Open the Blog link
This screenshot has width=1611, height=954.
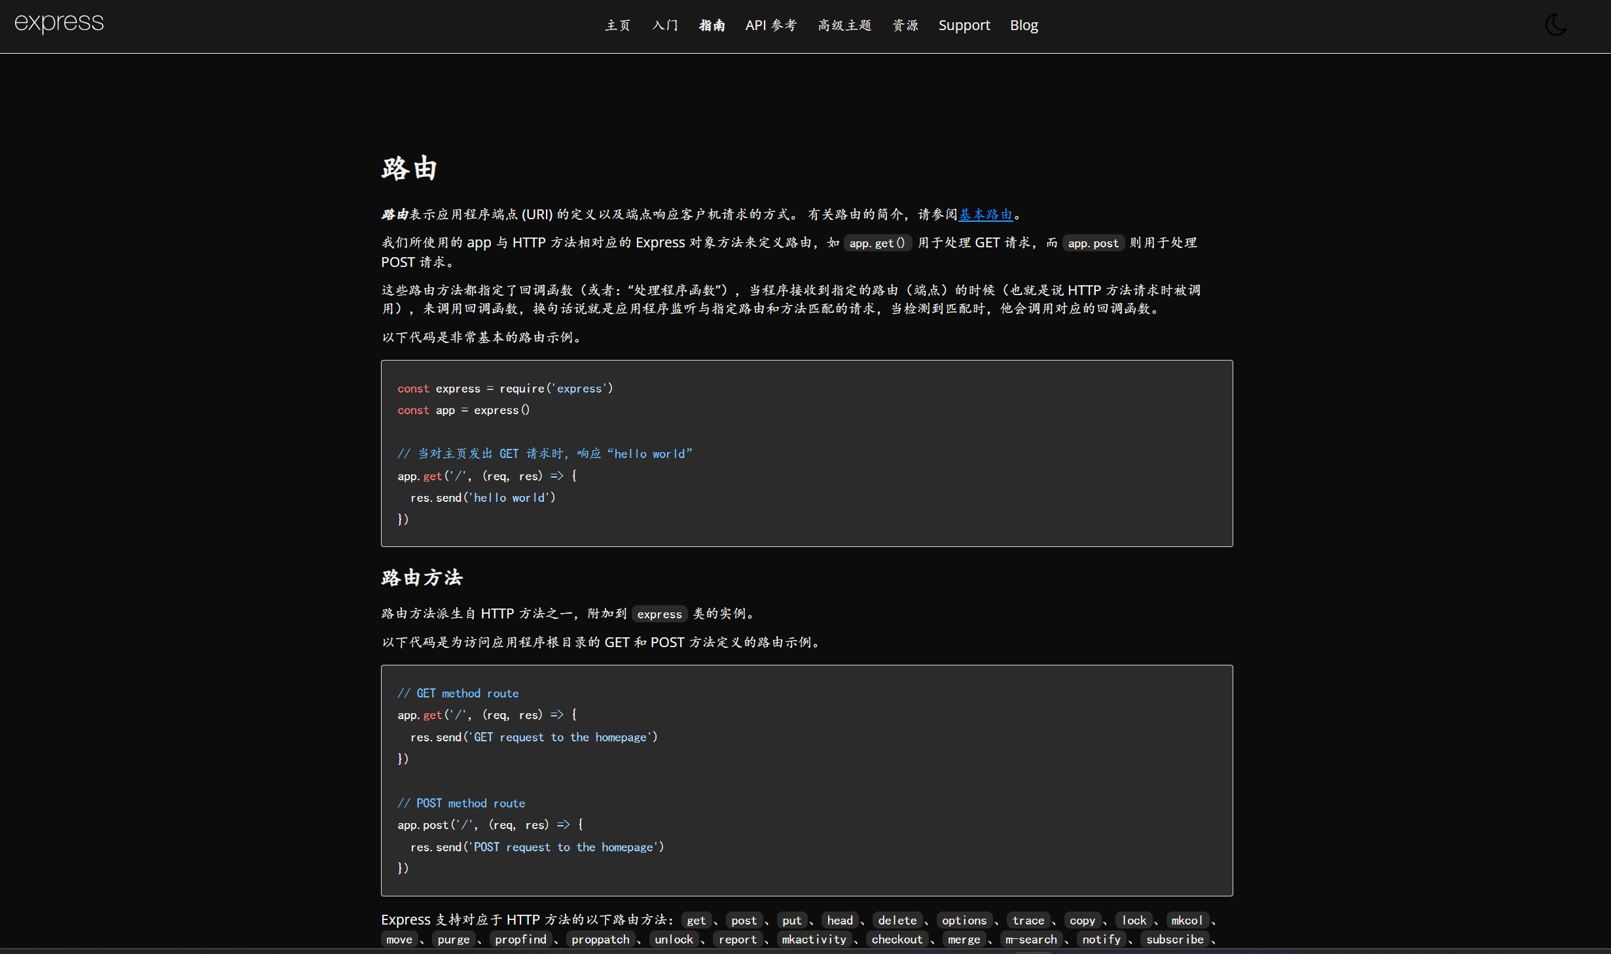tap(1024, 26)
